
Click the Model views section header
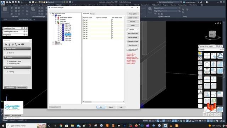17,49
